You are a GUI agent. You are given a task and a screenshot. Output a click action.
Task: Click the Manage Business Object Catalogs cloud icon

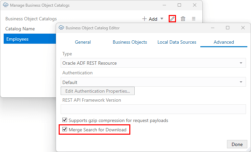coord(6,5)
